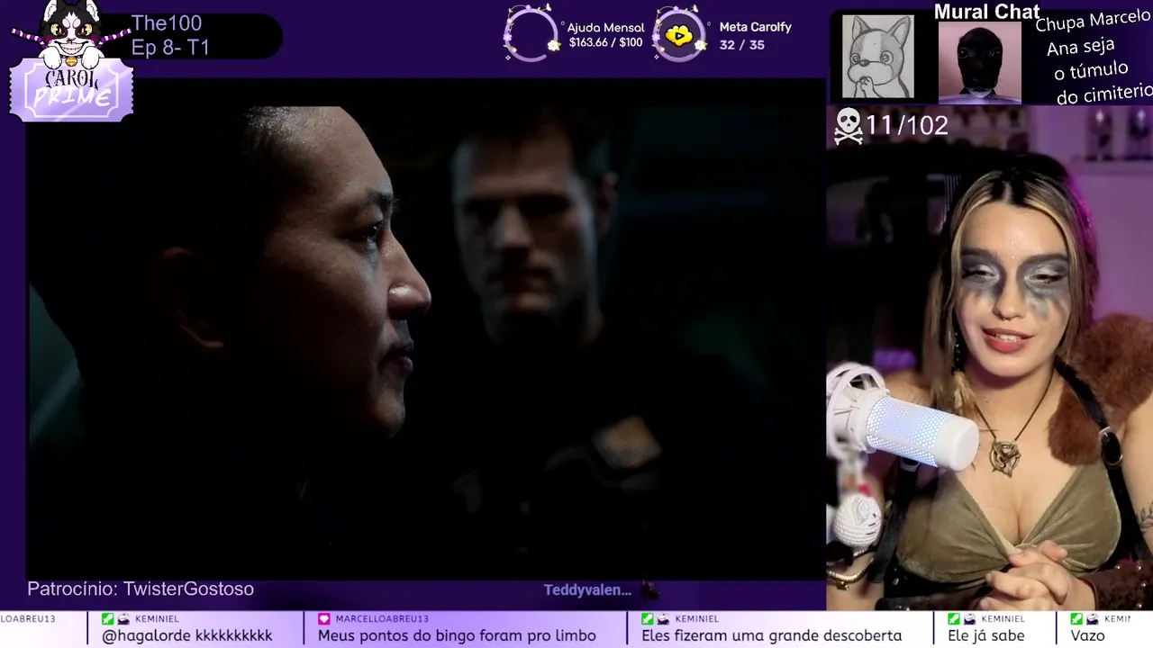
Task: Click 'Patrocínio: TwisterGostoso' sponsor text
Action: coord(141,589)
